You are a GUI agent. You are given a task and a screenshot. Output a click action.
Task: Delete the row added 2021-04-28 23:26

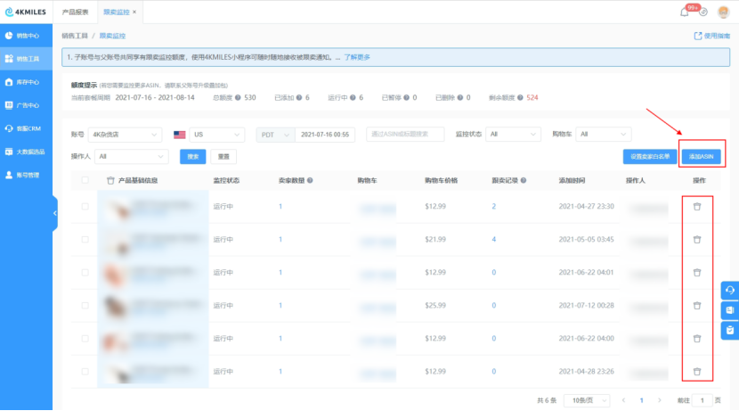[697, 372]
